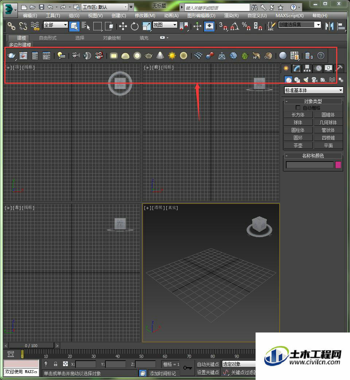Viewport: 350px width, 380px height.
Task: Activate the Rotate tool icon
Action: click(x=135, y=26)
